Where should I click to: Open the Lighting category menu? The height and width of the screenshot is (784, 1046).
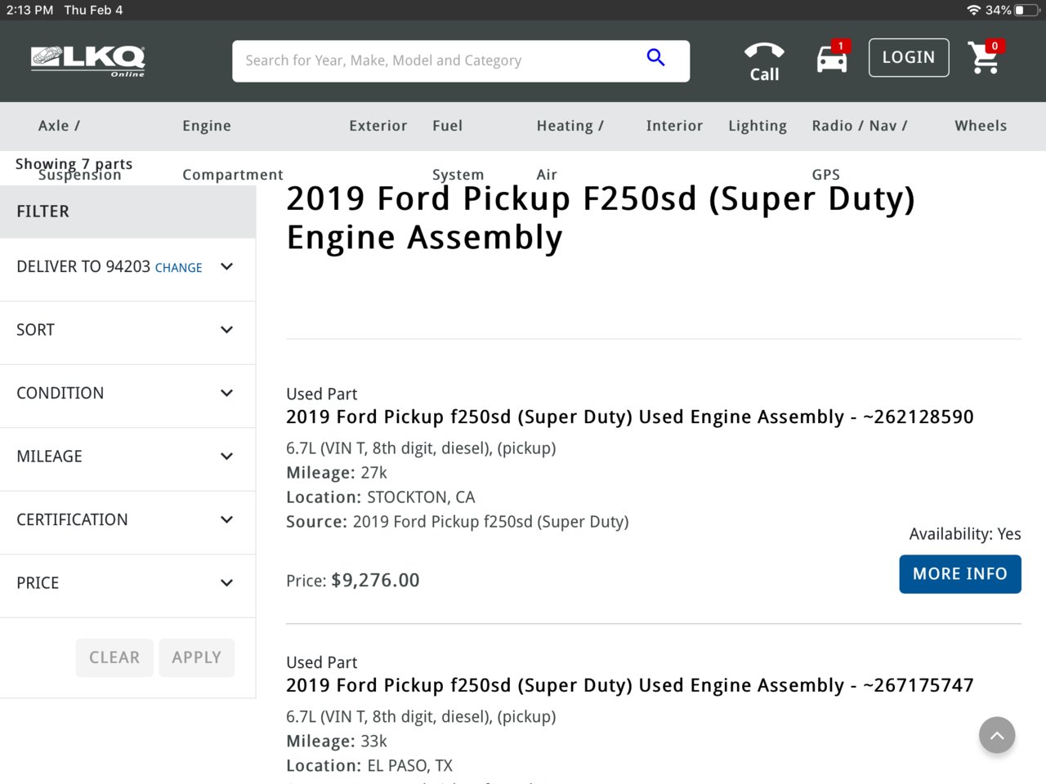click(758, 126)
